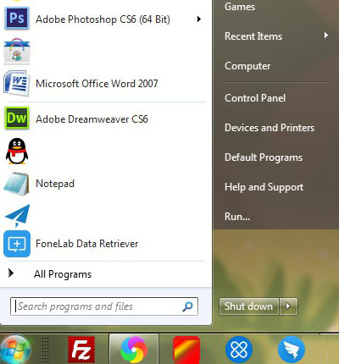Open the red and yellow taskbar icon
Viewport: 339px width, 364px height.
point(186,350)
